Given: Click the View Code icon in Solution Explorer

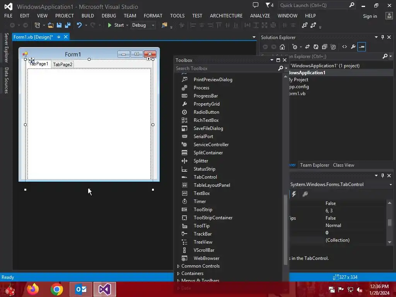Looking at the screenshot, I should point(345,47).
